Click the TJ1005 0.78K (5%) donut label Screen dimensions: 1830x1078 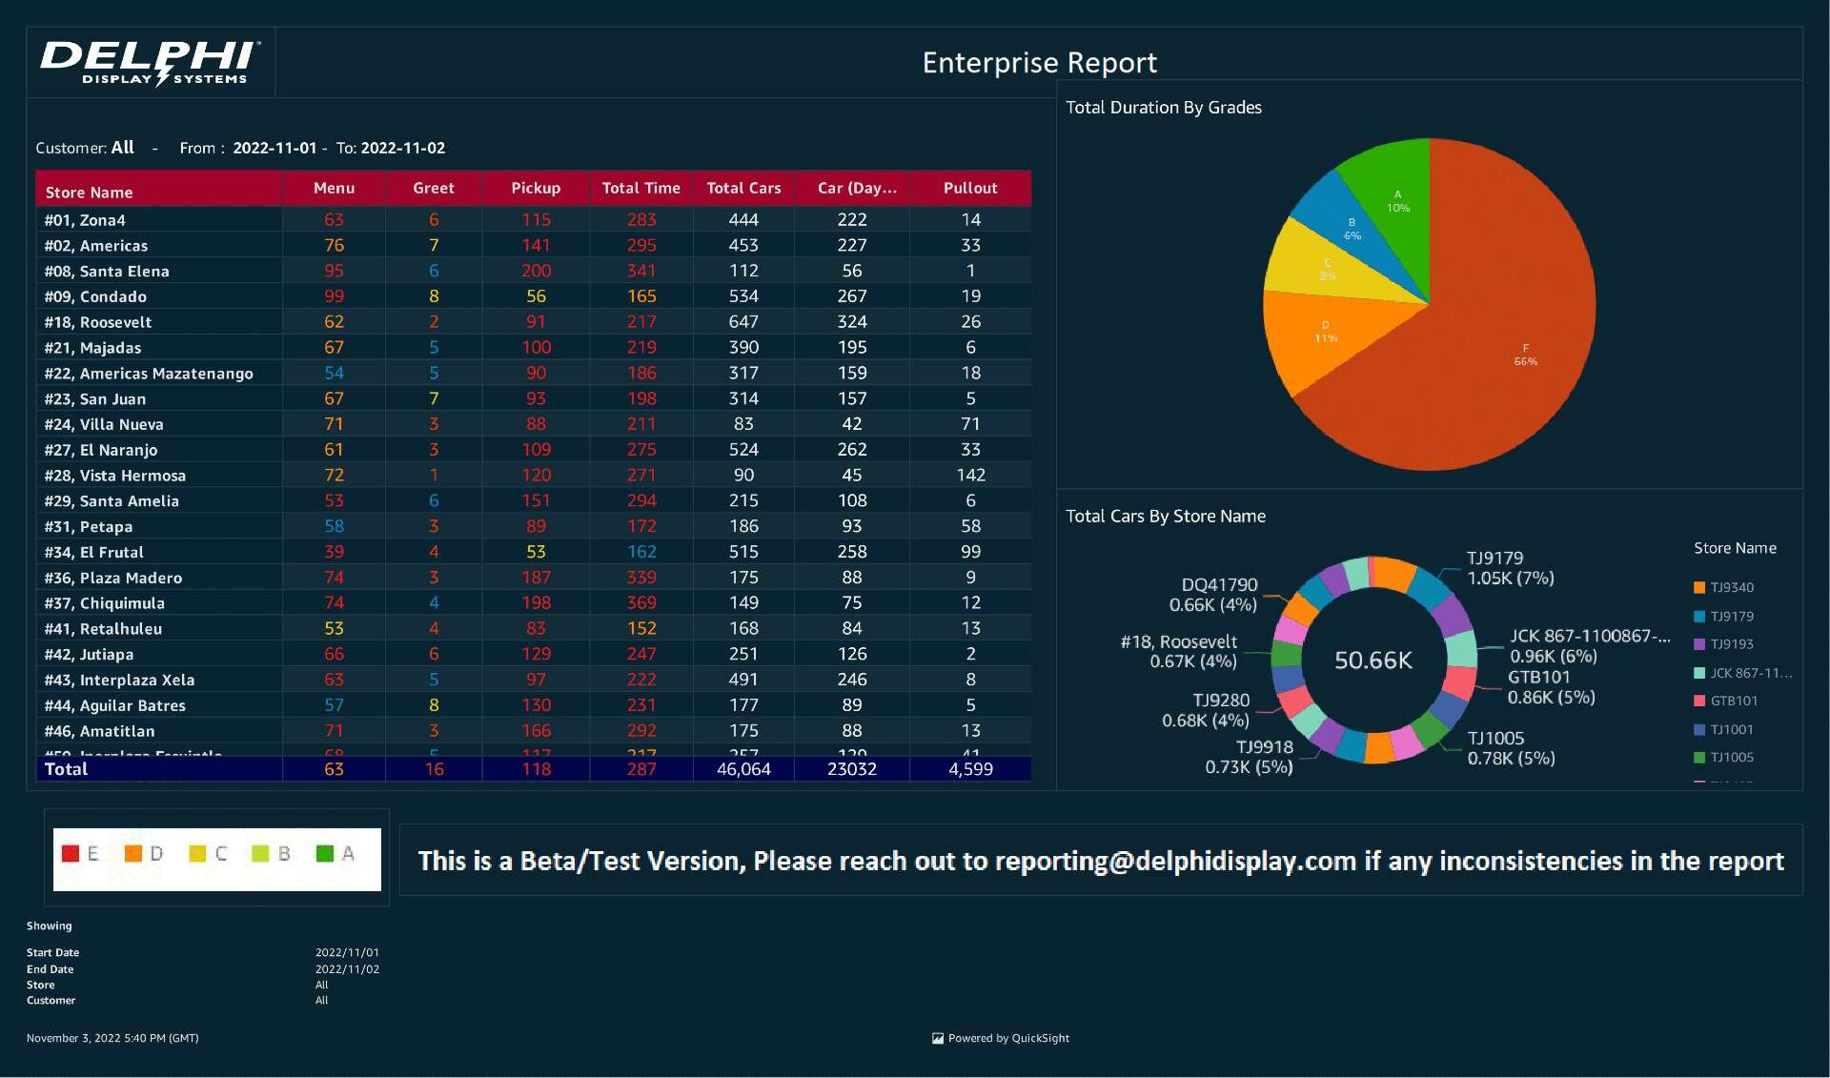(1511, 748)
